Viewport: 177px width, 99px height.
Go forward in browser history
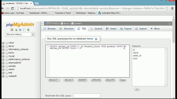coord(7,8)
